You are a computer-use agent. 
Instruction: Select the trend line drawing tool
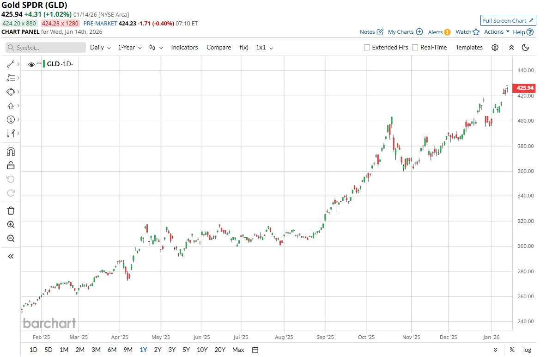tap(11, 64)
